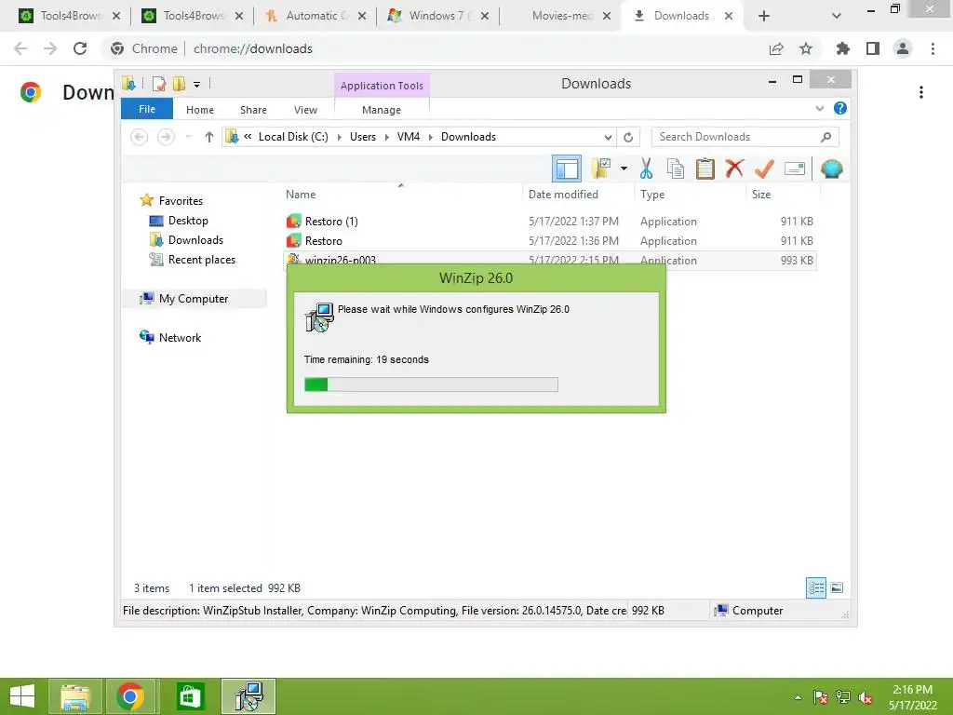Click the Rename icon in Explorer toolbar
Image resolution: width=953 pixels, height=715 pixels.
(795, 169)
